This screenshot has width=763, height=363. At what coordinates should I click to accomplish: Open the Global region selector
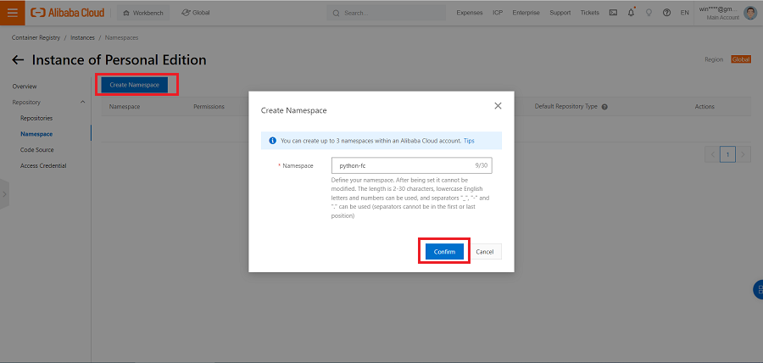[x=196, y=13]
